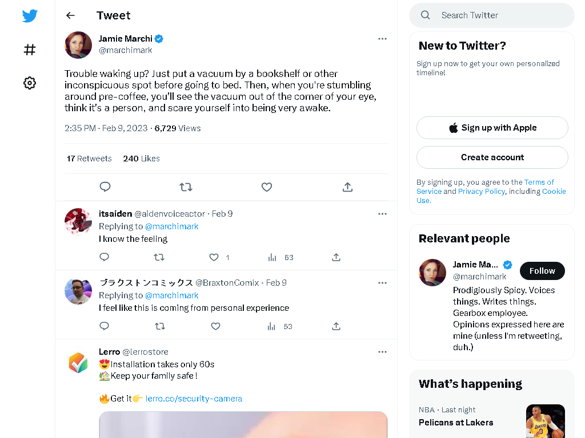Like Jamie Marchi's main tweet

tap(266, 186)
